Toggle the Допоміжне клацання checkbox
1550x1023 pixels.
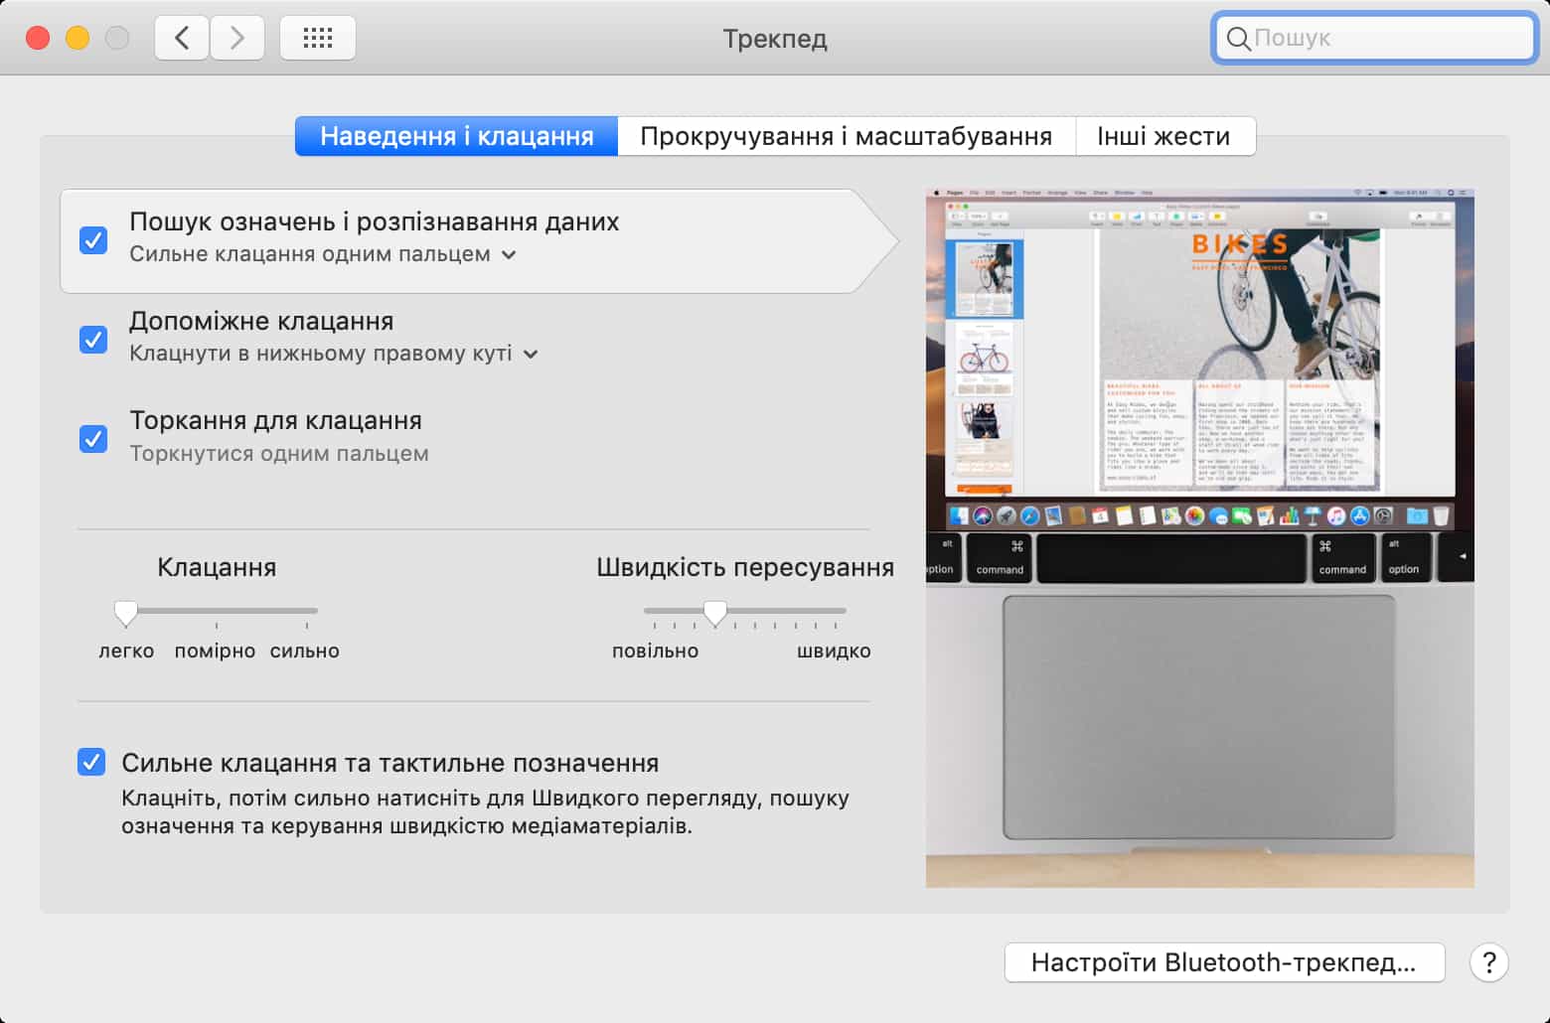(93, 340)
